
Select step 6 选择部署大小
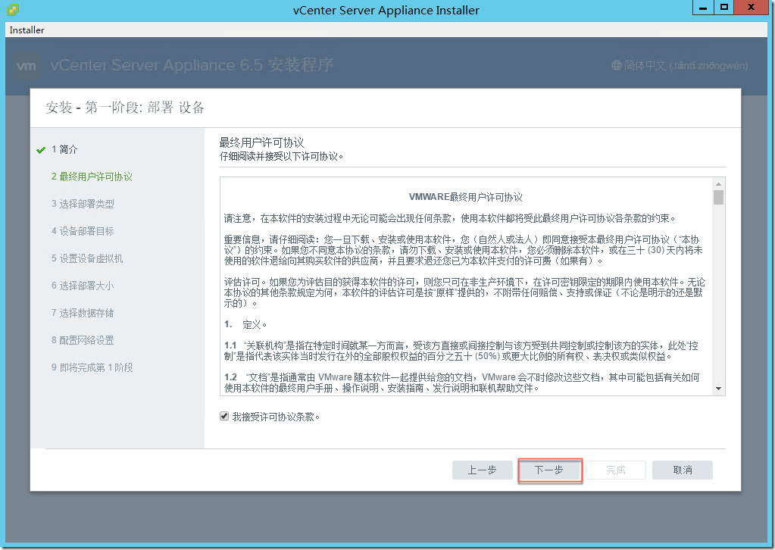(83, 285)
